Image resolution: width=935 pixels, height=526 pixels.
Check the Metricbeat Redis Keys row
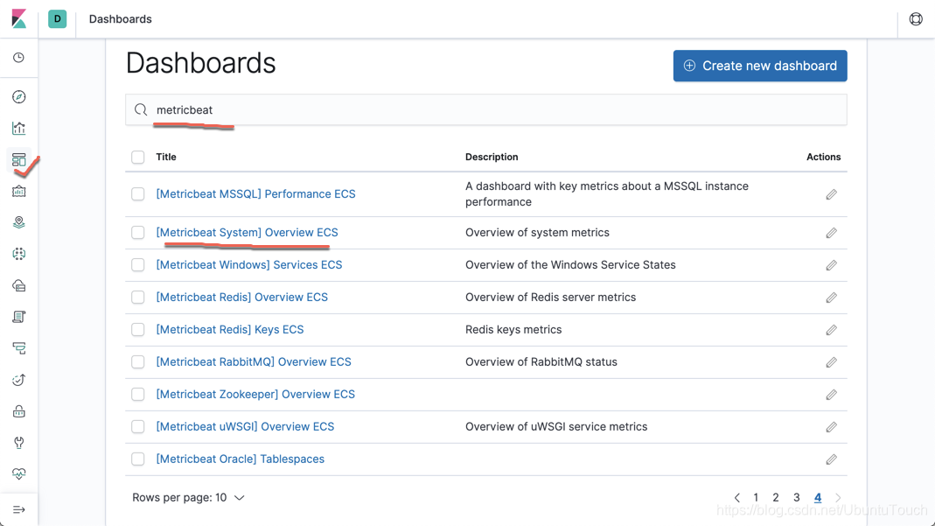137,329
